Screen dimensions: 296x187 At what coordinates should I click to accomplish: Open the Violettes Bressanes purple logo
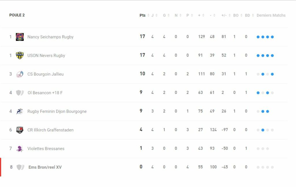[20, 149]
